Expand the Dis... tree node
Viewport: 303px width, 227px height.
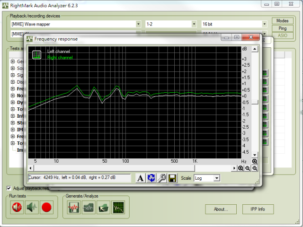tap(13, 82)
